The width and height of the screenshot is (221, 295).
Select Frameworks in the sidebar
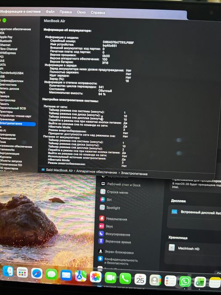(x=7, y=150)
